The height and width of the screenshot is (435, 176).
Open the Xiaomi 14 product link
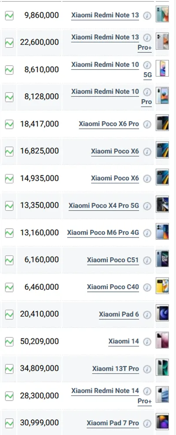coord(124,342)
